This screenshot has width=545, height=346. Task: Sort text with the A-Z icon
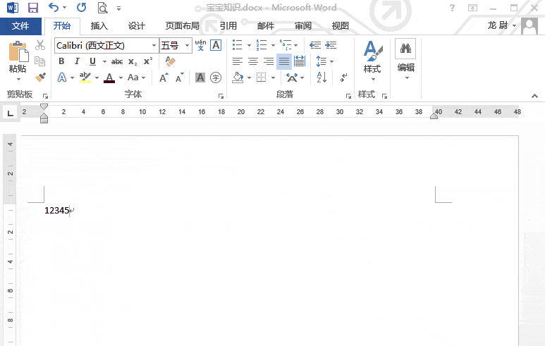click(x=322, y=77)
